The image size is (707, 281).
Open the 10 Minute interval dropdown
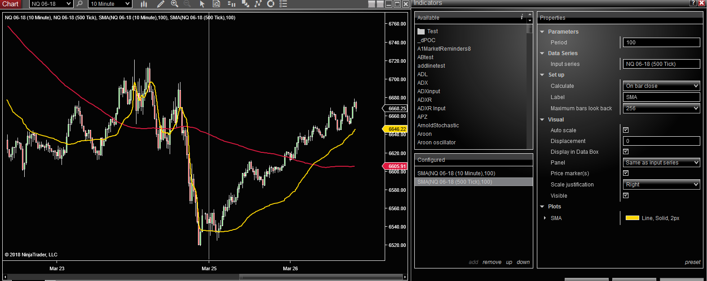click(x=110, y=4)
